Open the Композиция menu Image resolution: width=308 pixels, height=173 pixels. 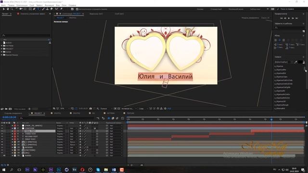pos(22,5)
